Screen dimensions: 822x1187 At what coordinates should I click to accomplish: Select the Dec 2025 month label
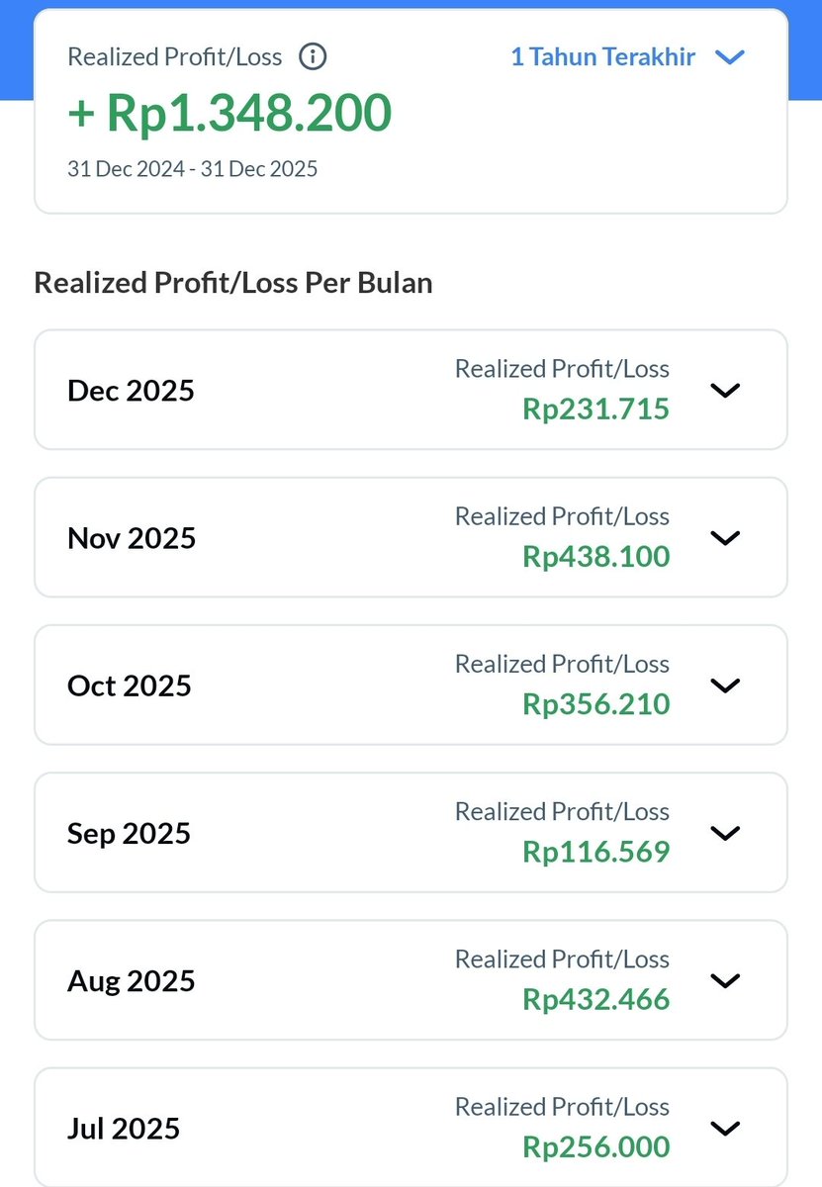(x=131, y=391)
